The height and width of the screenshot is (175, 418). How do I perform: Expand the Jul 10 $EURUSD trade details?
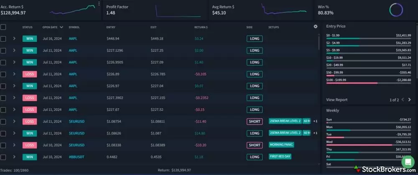pos(14,145)
